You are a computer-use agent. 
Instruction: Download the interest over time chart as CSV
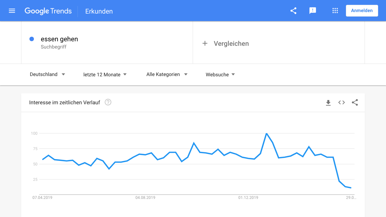tap(328, 103)
